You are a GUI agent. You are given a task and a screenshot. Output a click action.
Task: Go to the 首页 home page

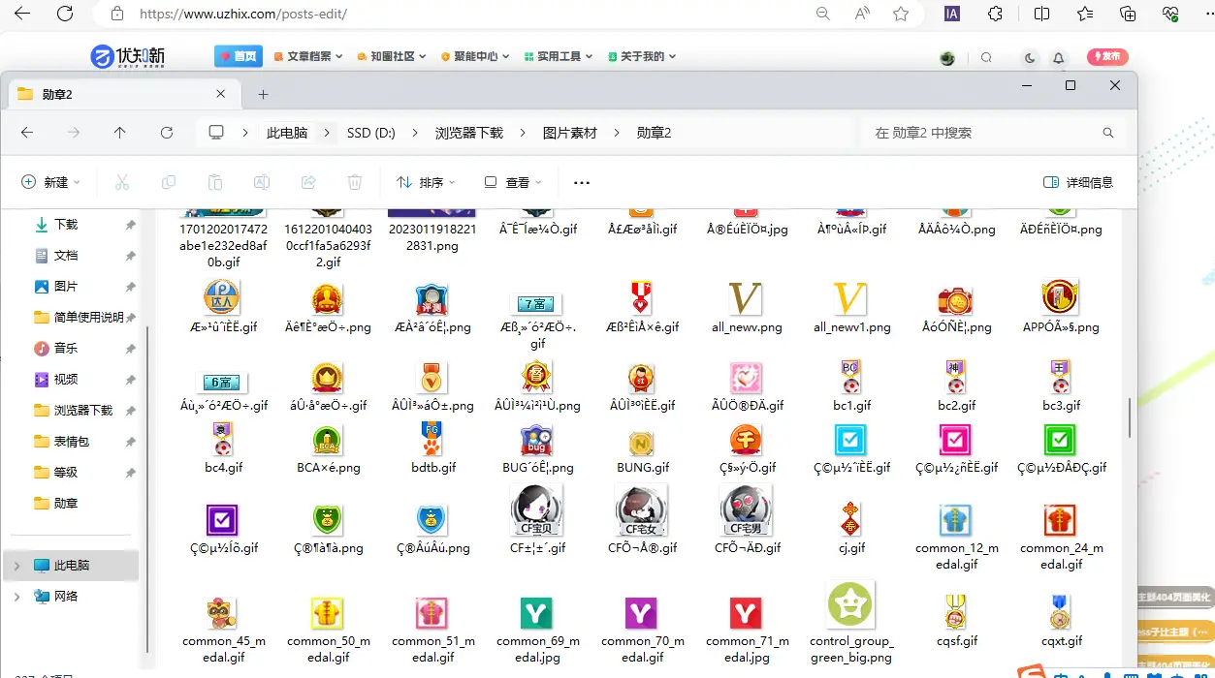coord(239,55)
